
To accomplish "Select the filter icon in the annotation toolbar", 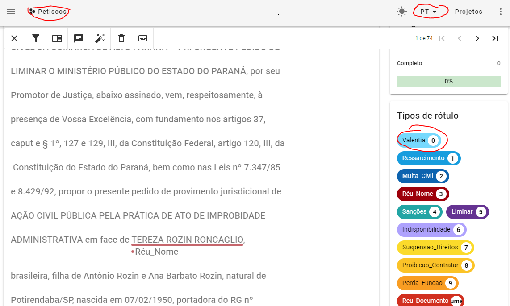I will click(x=35, y=38).
